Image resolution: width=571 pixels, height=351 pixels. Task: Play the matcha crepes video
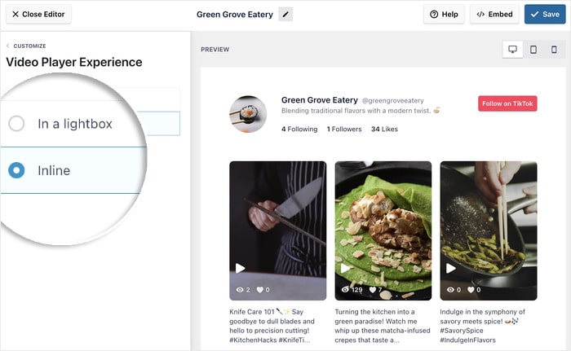[x=346, y=268]
